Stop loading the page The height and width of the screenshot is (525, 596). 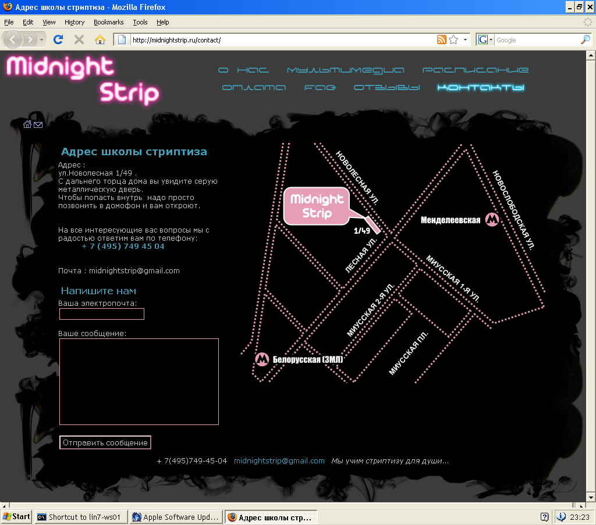coord(79,40)
